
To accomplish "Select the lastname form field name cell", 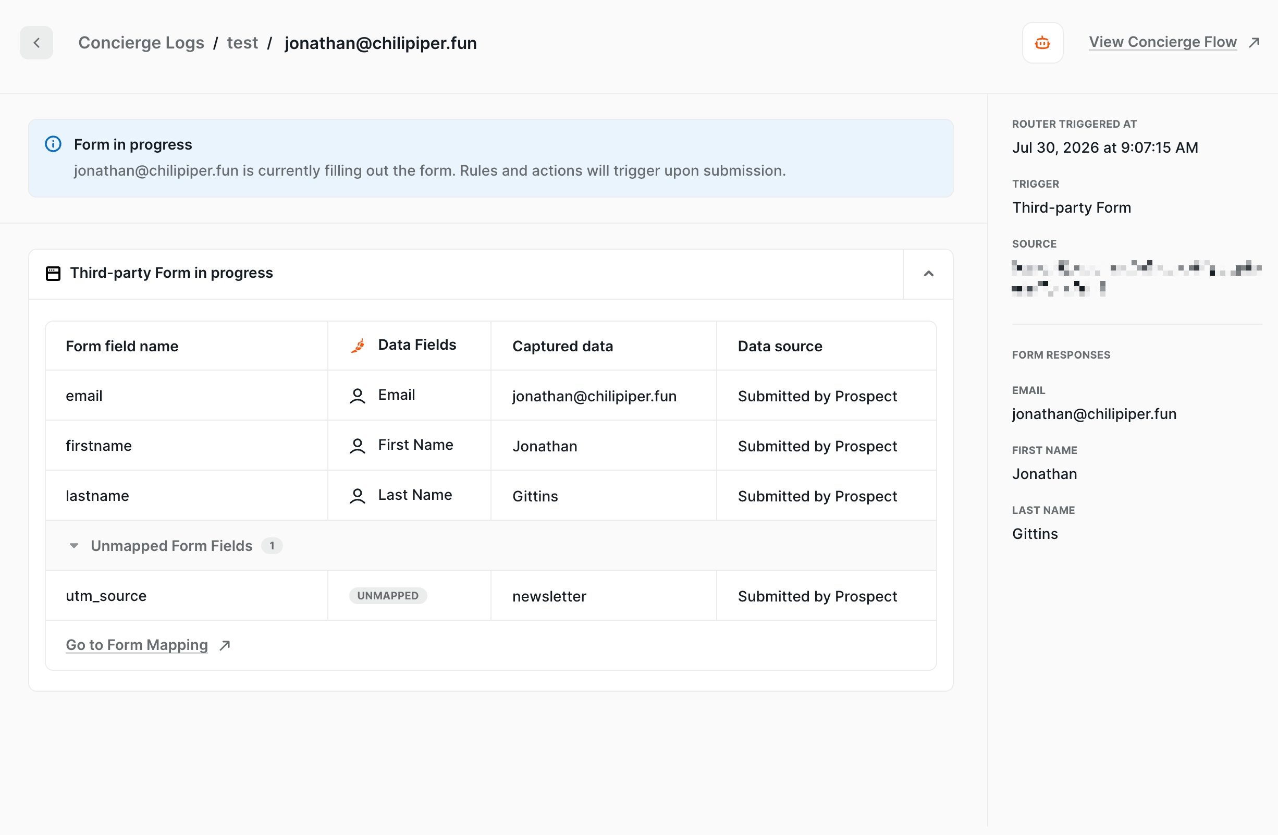I will (186, 496).
